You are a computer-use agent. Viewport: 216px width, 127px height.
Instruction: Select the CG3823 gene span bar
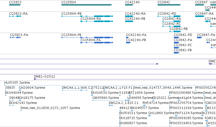[15, 5]
